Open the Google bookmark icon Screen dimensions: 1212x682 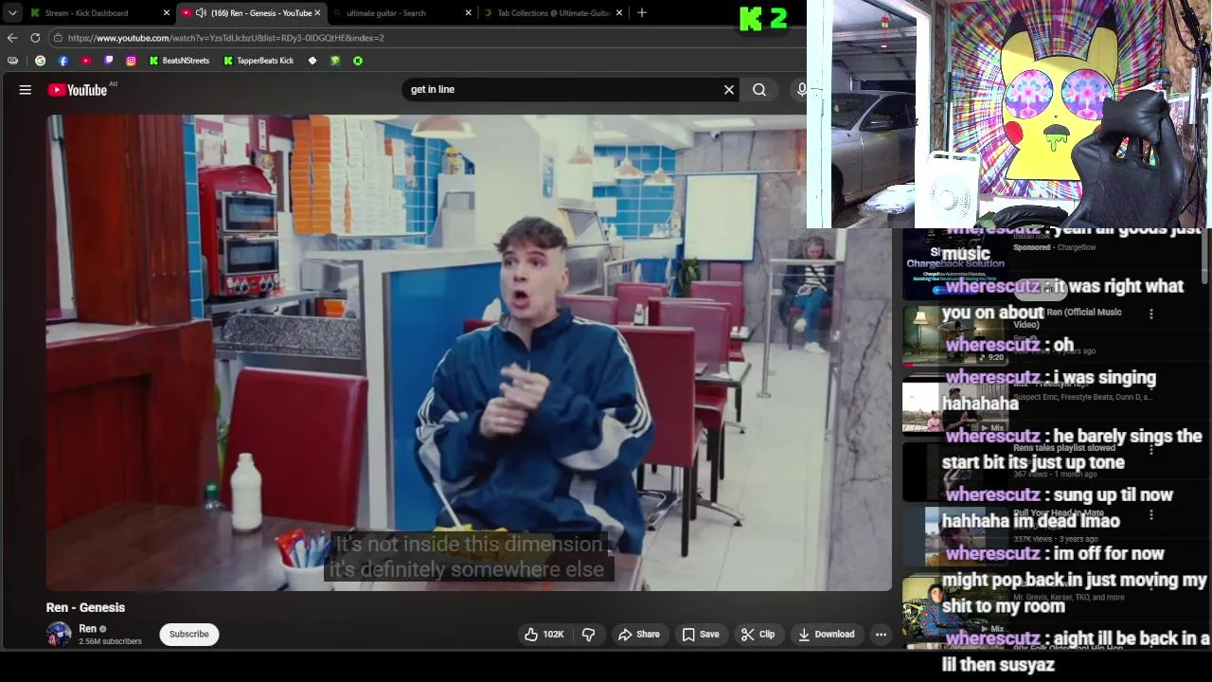pos(40,61)
